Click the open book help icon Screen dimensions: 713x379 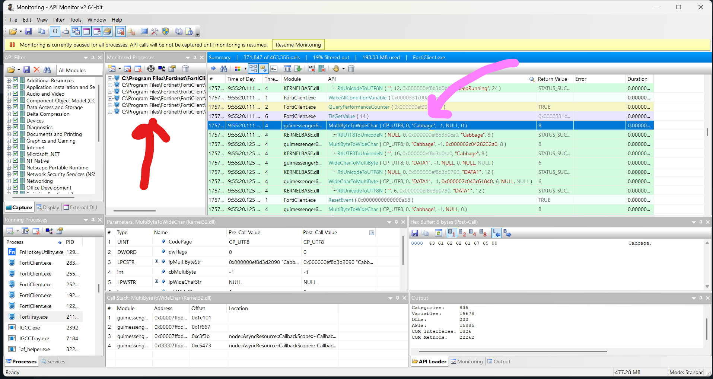coord(179,32)
